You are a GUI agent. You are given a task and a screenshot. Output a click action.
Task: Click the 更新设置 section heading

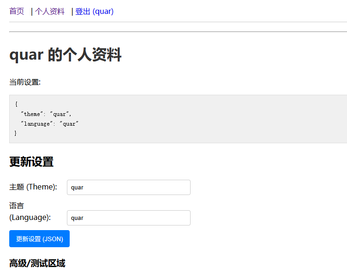coord(31,162)
